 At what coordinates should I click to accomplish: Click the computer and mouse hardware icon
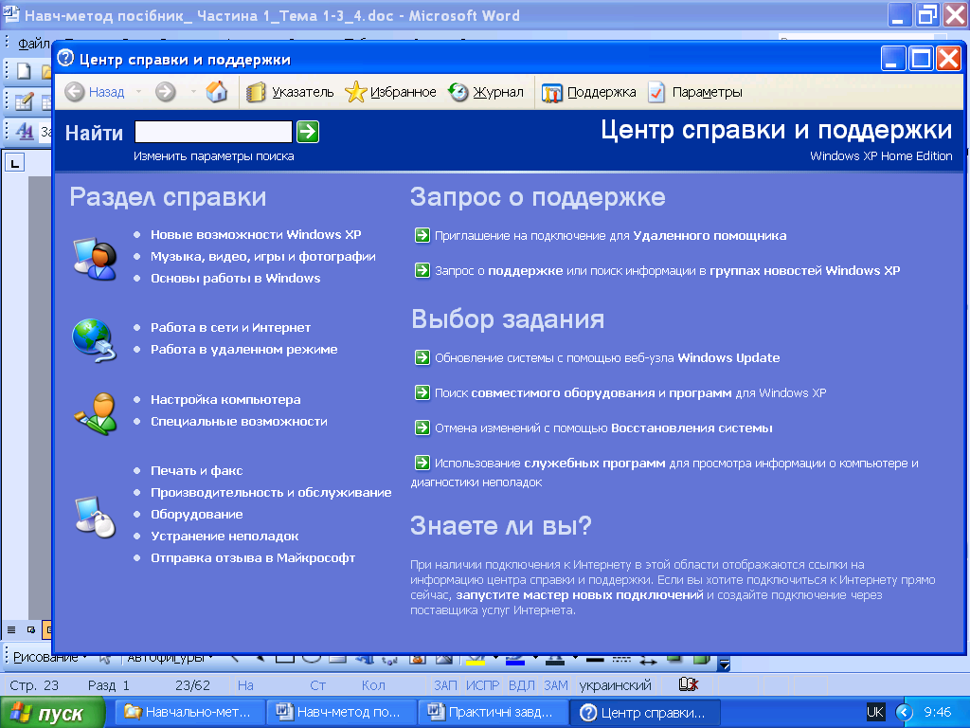click(x=96, y=517)
